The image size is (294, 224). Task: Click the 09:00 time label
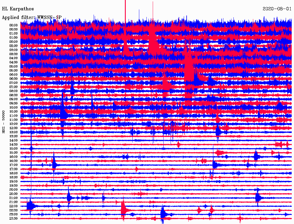coord(13,99)
